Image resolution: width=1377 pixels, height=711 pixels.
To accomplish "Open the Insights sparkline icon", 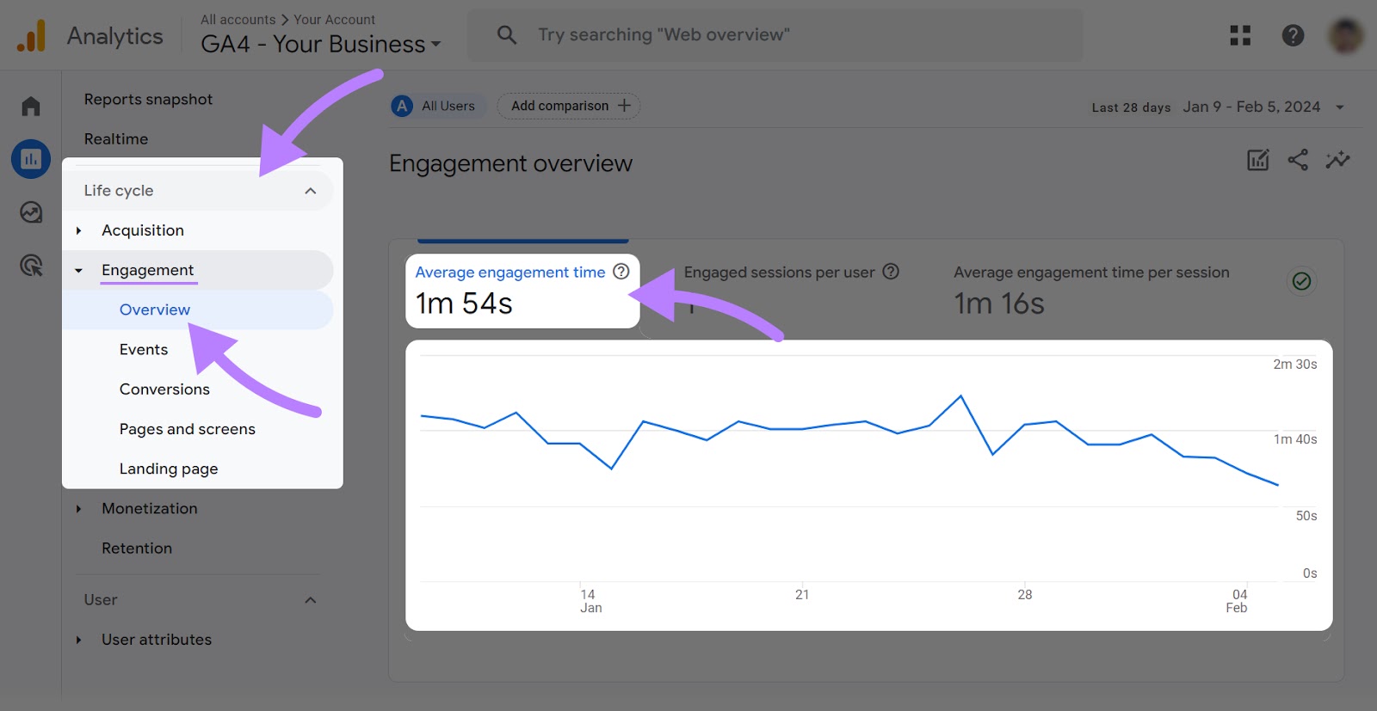I will click(1337, 160).
